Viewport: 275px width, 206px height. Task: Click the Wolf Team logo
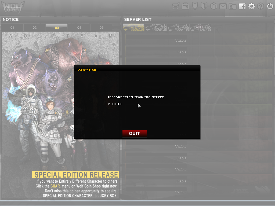click(13, 8)
